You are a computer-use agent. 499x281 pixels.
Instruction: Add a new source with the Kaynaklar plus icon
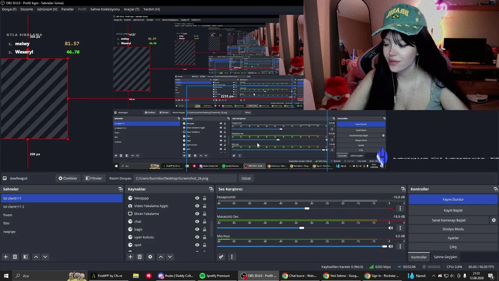pos(131,257)
